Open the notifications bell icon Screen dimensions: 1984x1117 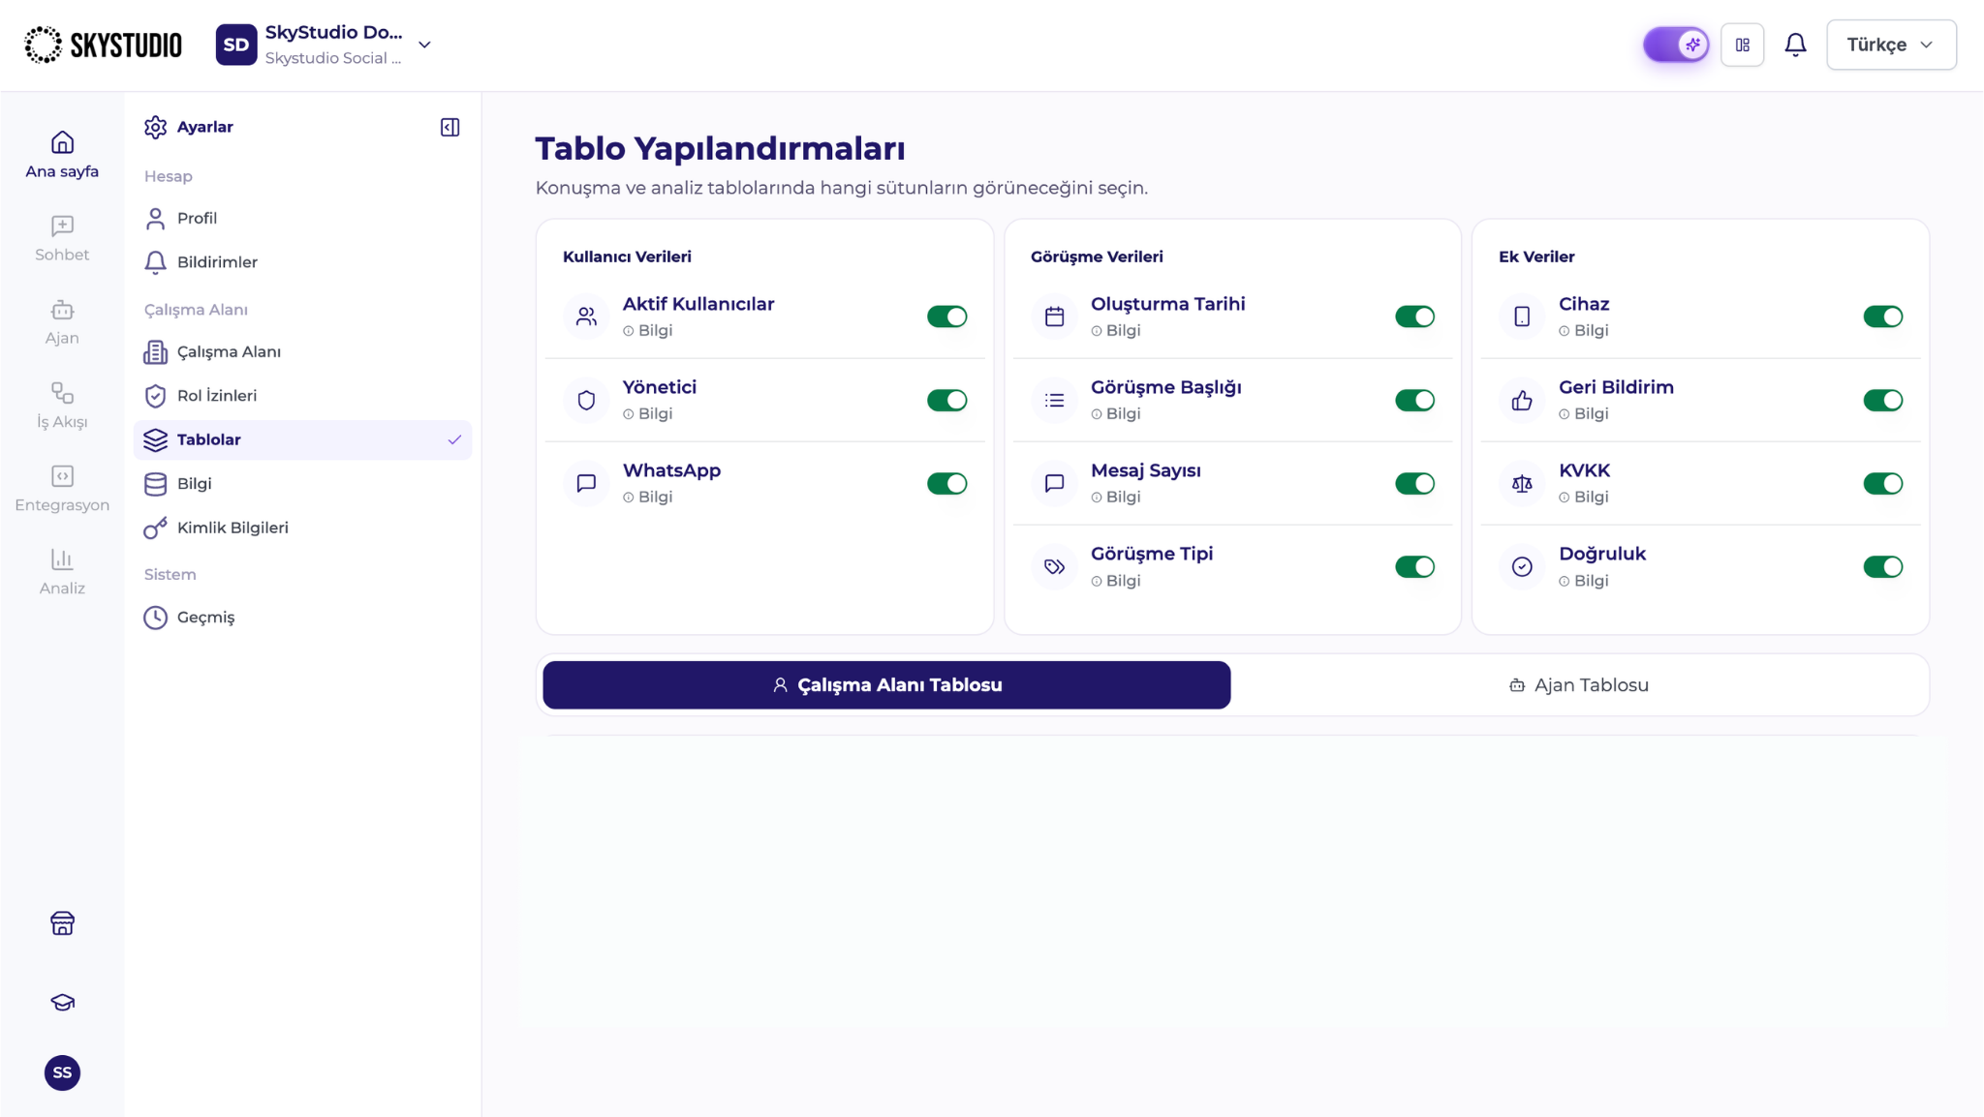pyautogui.click(x=1795, y=45)
